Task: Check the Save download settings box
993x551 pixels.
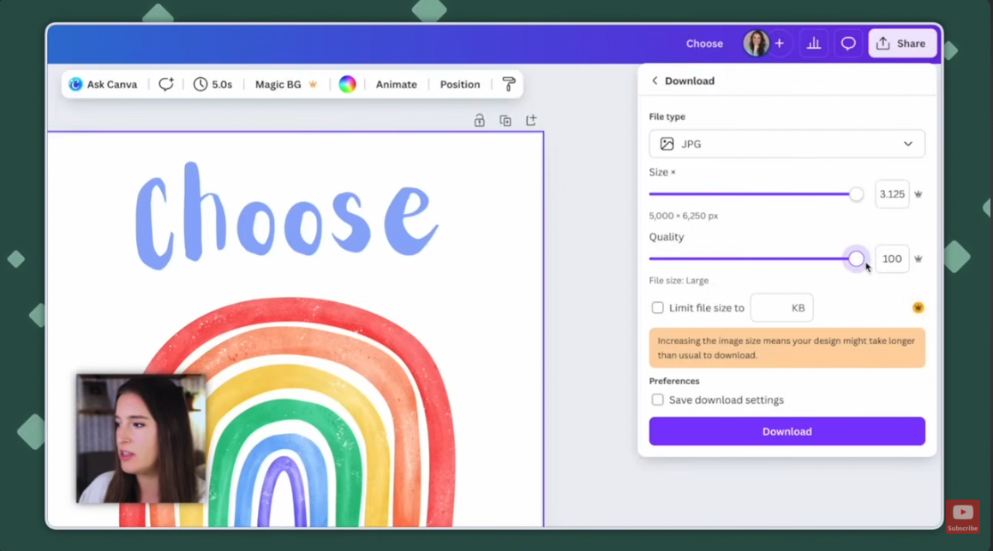Action: [x=657, y=400]
